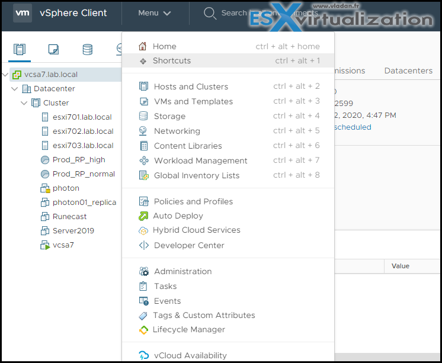Viewport: 442px width, 363px height.
Task: Choose Workload Management menu entry
Action: 200,160
